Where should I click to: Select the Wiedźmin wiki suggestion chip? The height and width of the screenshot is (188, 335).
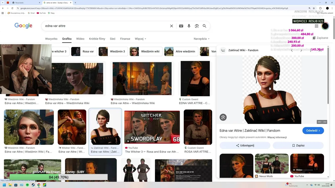[x=146, y=51]
